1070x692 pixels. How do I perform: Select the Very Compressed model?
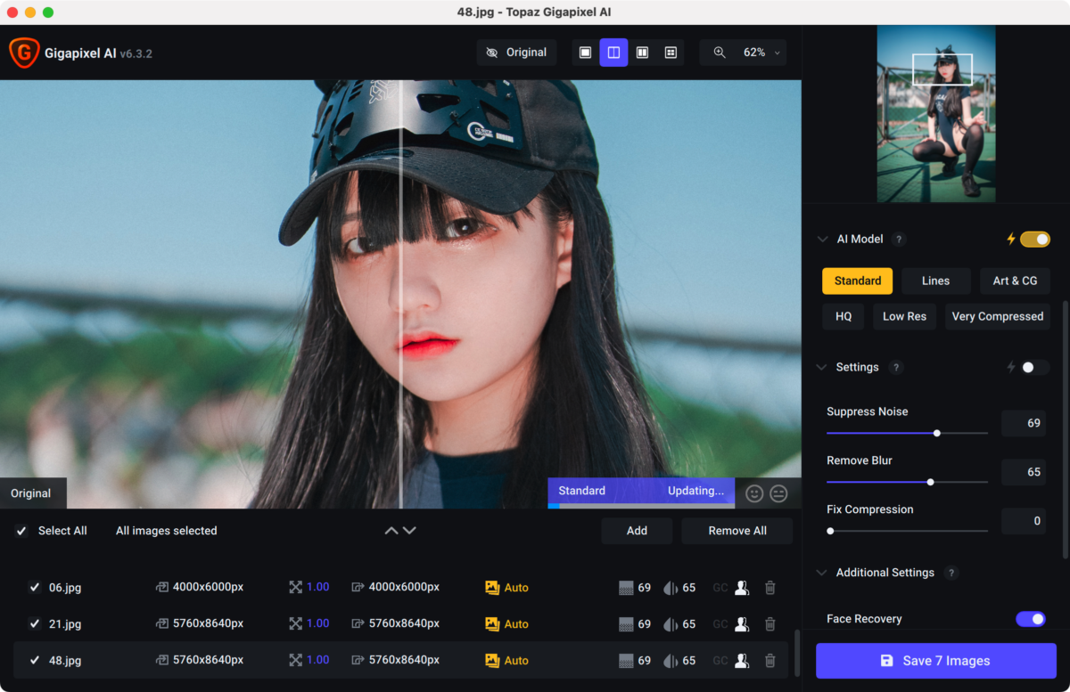pos(997,316)
